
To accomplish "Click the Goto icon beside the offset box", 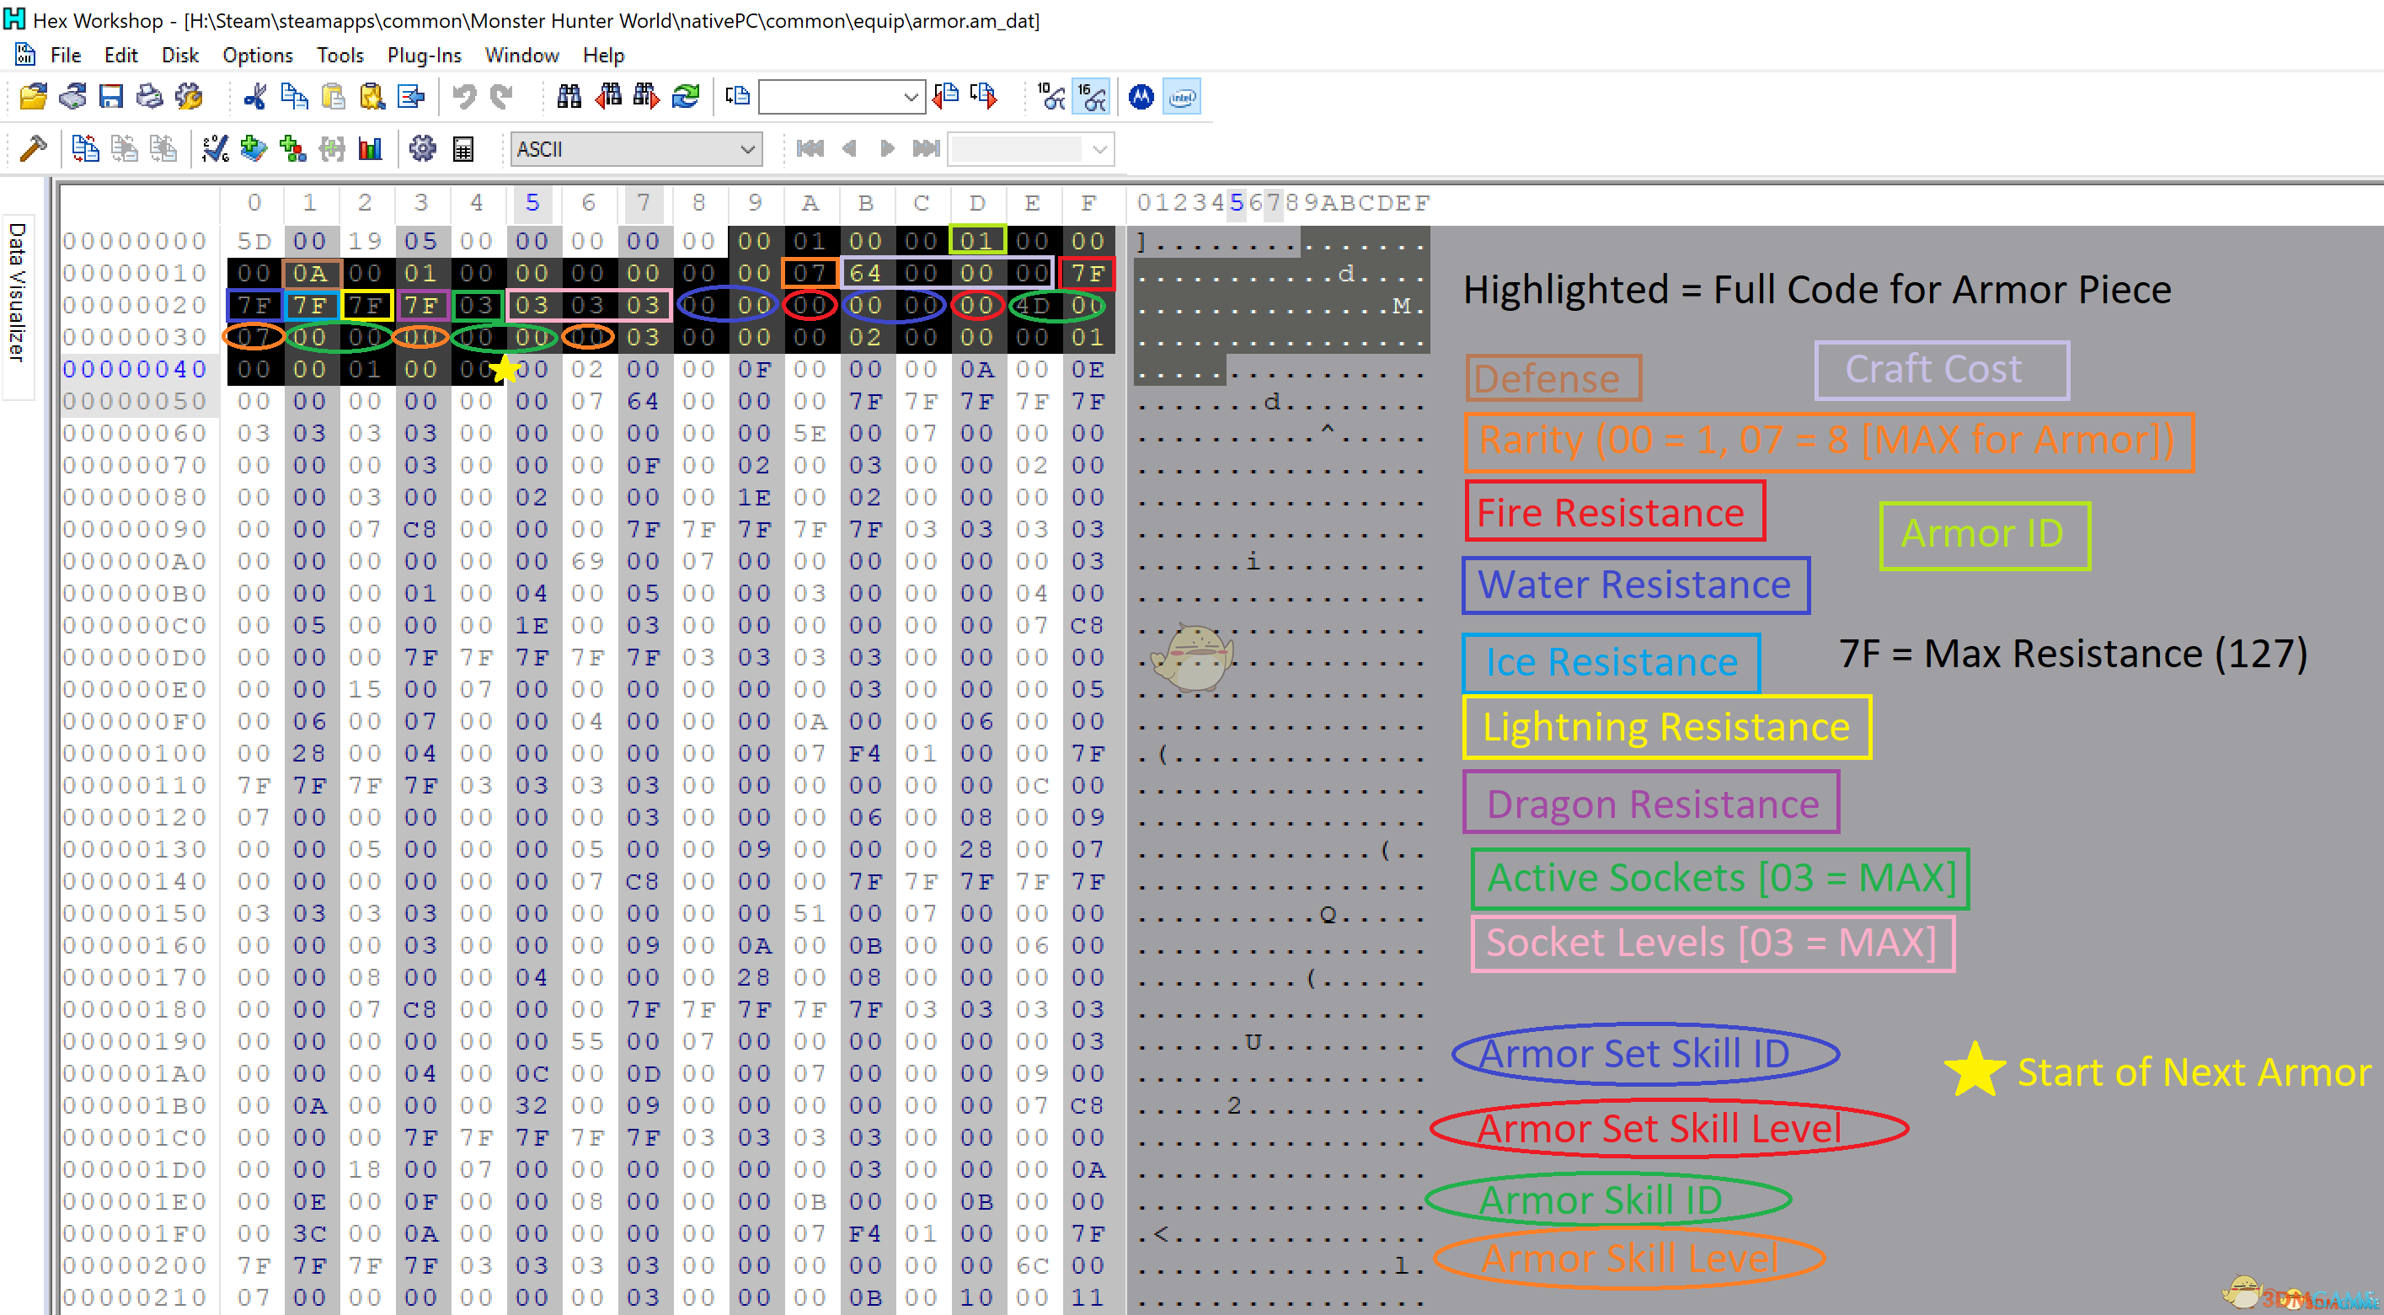I will (x=738, y=96).
